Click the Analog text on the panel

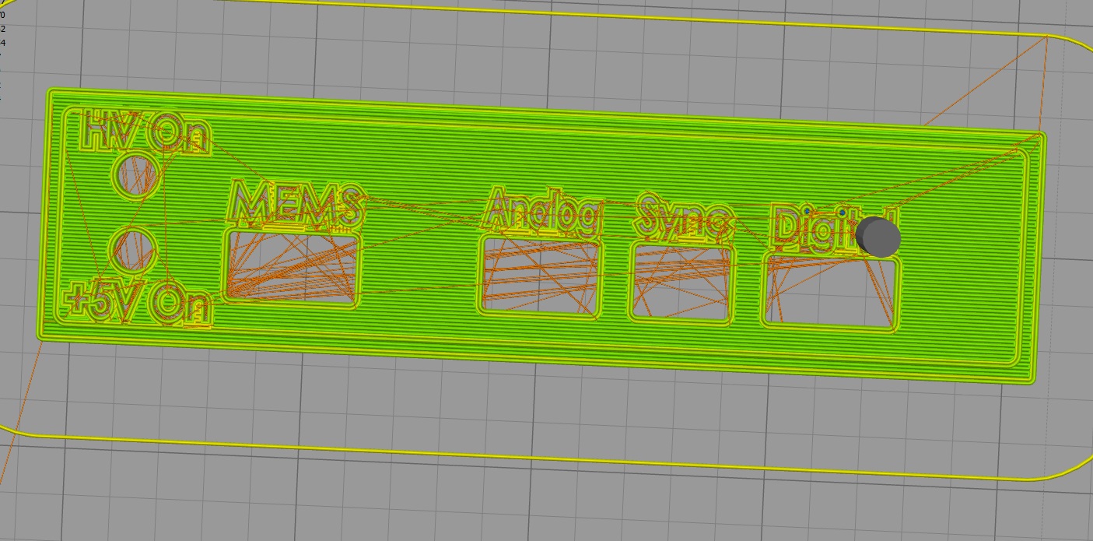[545, 210]
